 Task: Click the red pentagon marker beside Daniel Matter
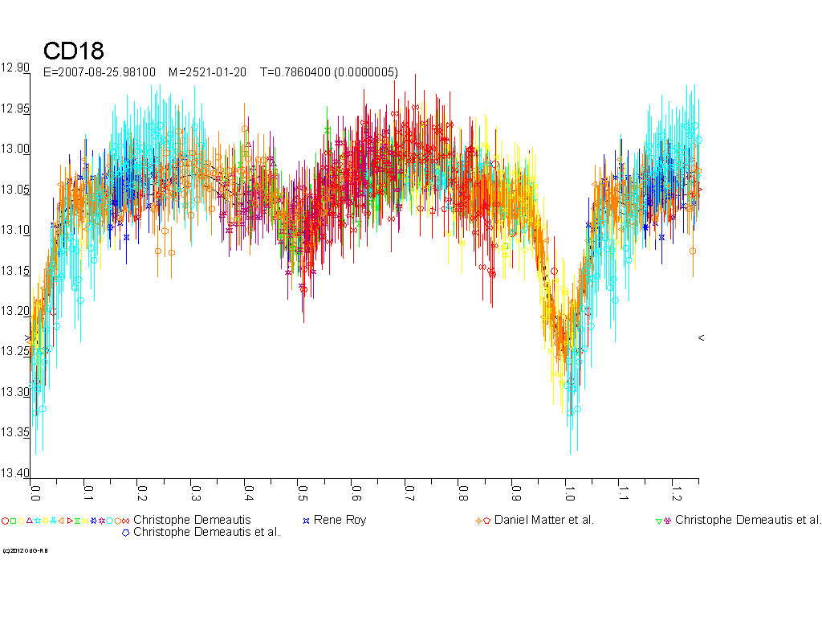click(x=487, y=521)
